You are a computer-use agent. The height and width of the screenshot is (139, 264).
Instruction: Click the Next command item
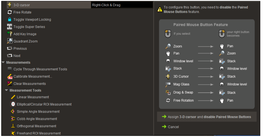click(17, 56)
